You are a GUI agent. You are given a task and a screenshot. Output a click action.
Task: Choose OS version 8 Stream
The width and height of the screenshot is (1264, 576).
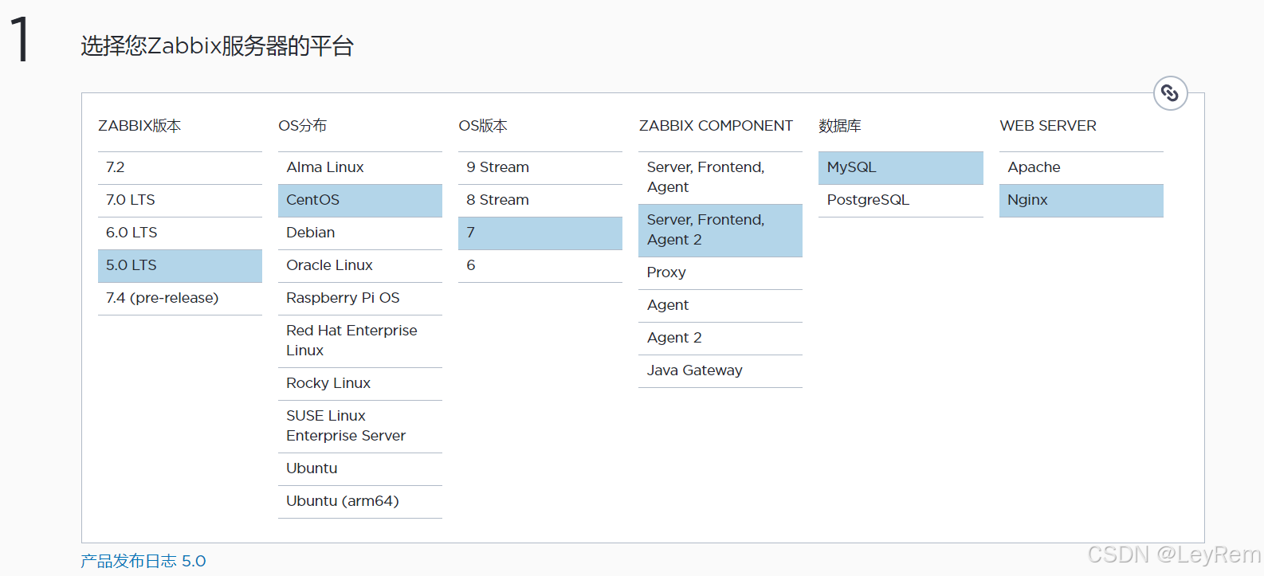[x=540, y=200]
